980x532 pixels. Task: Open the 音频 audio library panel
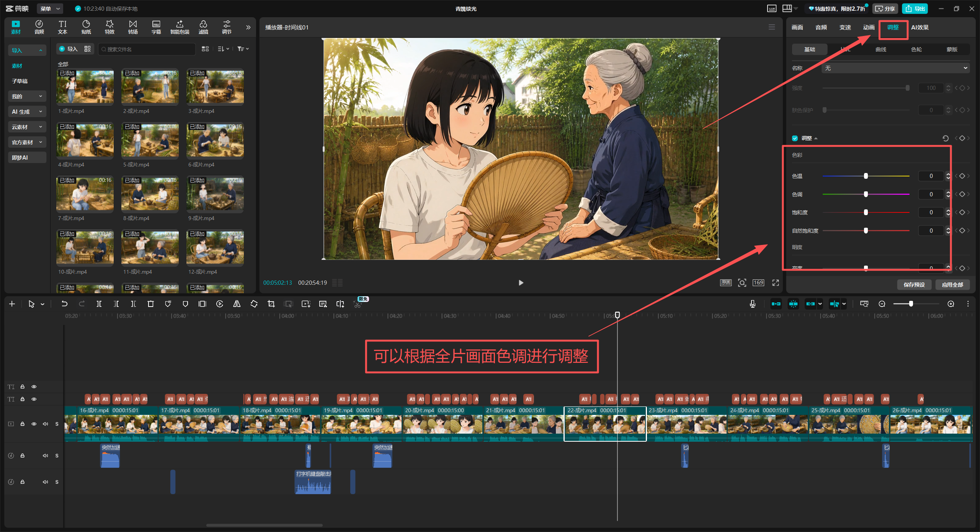[x=39, y=27]
